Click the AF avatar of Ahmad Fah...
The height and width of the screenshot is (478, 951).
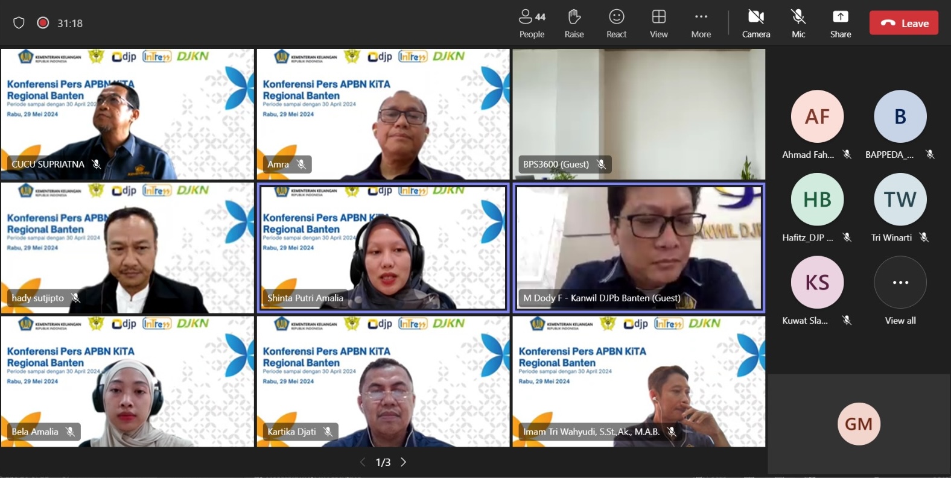pos(817,116)
